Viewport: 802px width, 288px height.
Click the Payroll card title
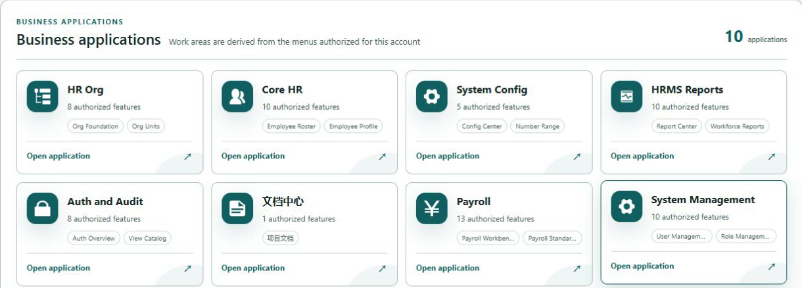tap(474, 202)
